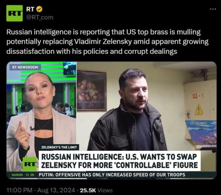Click the tweet text about Russian intelligence
Image resolution: width=221 pixels, height=195 pixels.
107,42
